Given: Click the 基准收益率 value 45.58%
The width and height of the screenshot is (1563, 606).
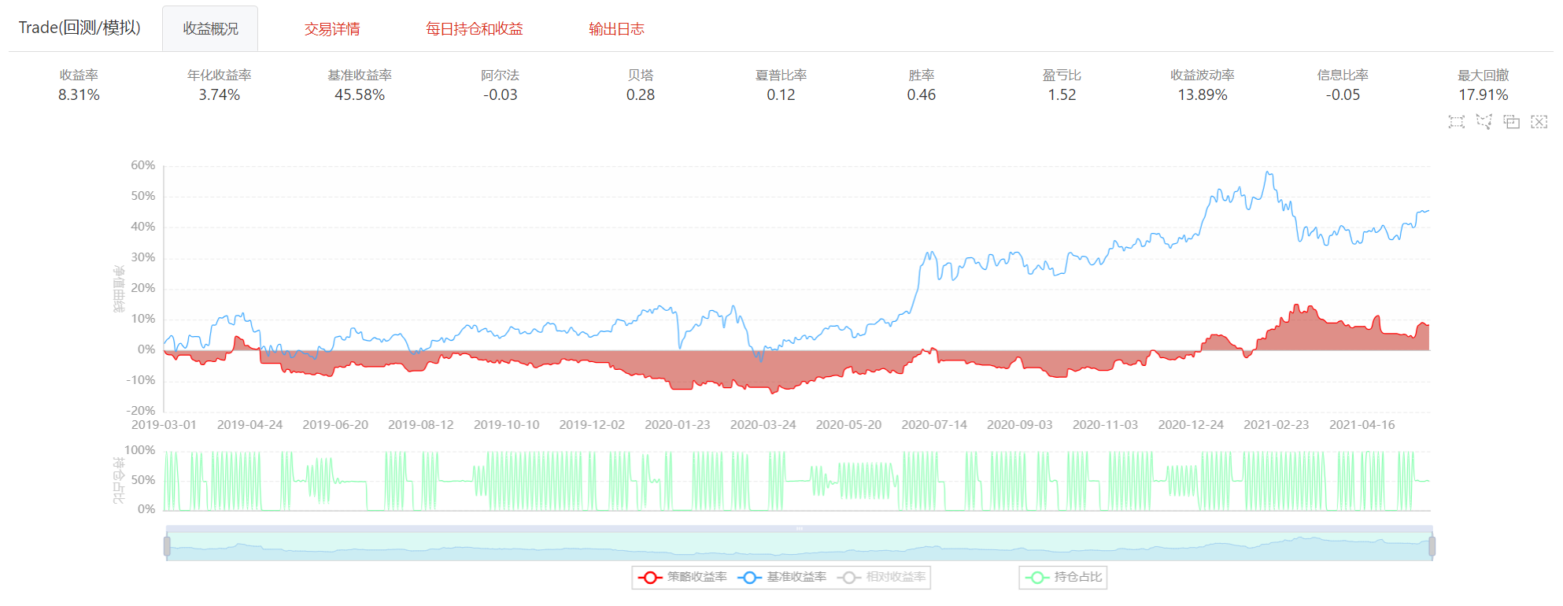Looking at the screenshot, I should (x=360, y=95).
